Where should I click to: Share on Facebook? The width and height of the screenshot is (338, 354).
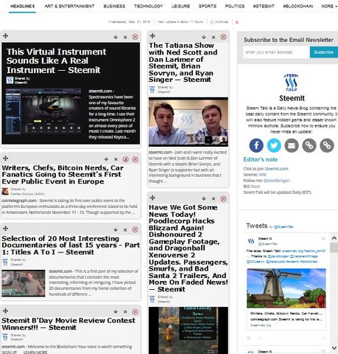tap(256, 145)
